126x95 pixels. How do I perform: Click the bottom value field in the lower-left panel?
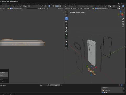(x=4, y=76)
